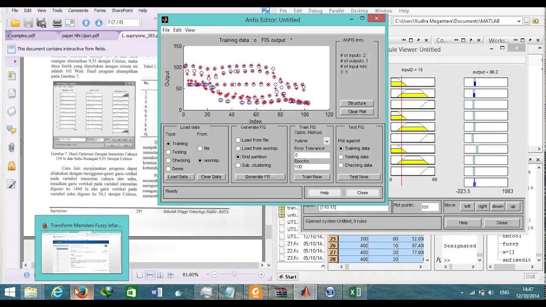Open the security padlock icon in PDF sidebar
Viewport: 546px width, 307px height.
[12, 166]
